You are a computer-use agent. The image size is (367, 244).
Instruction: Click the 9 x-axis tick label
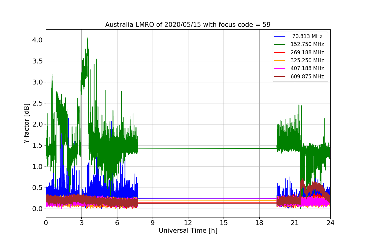[153, 223]
